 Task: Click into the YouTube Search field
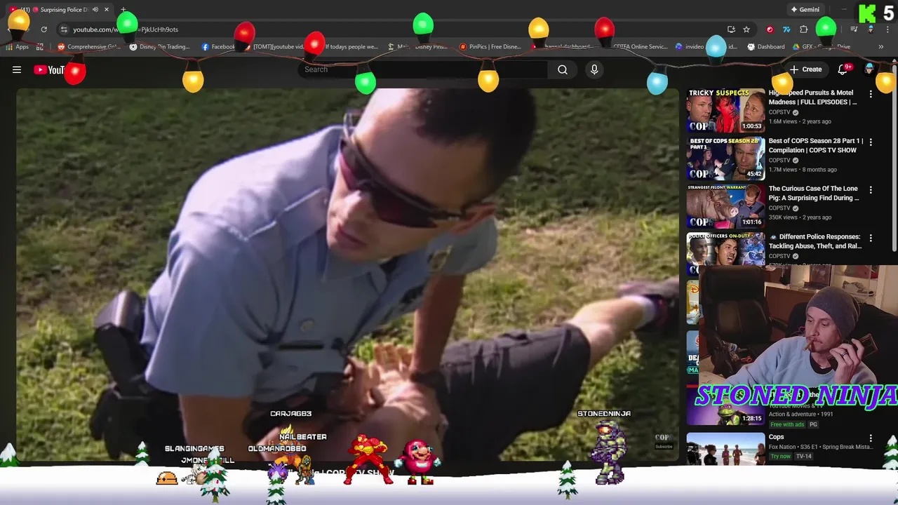tap(424, 69)
